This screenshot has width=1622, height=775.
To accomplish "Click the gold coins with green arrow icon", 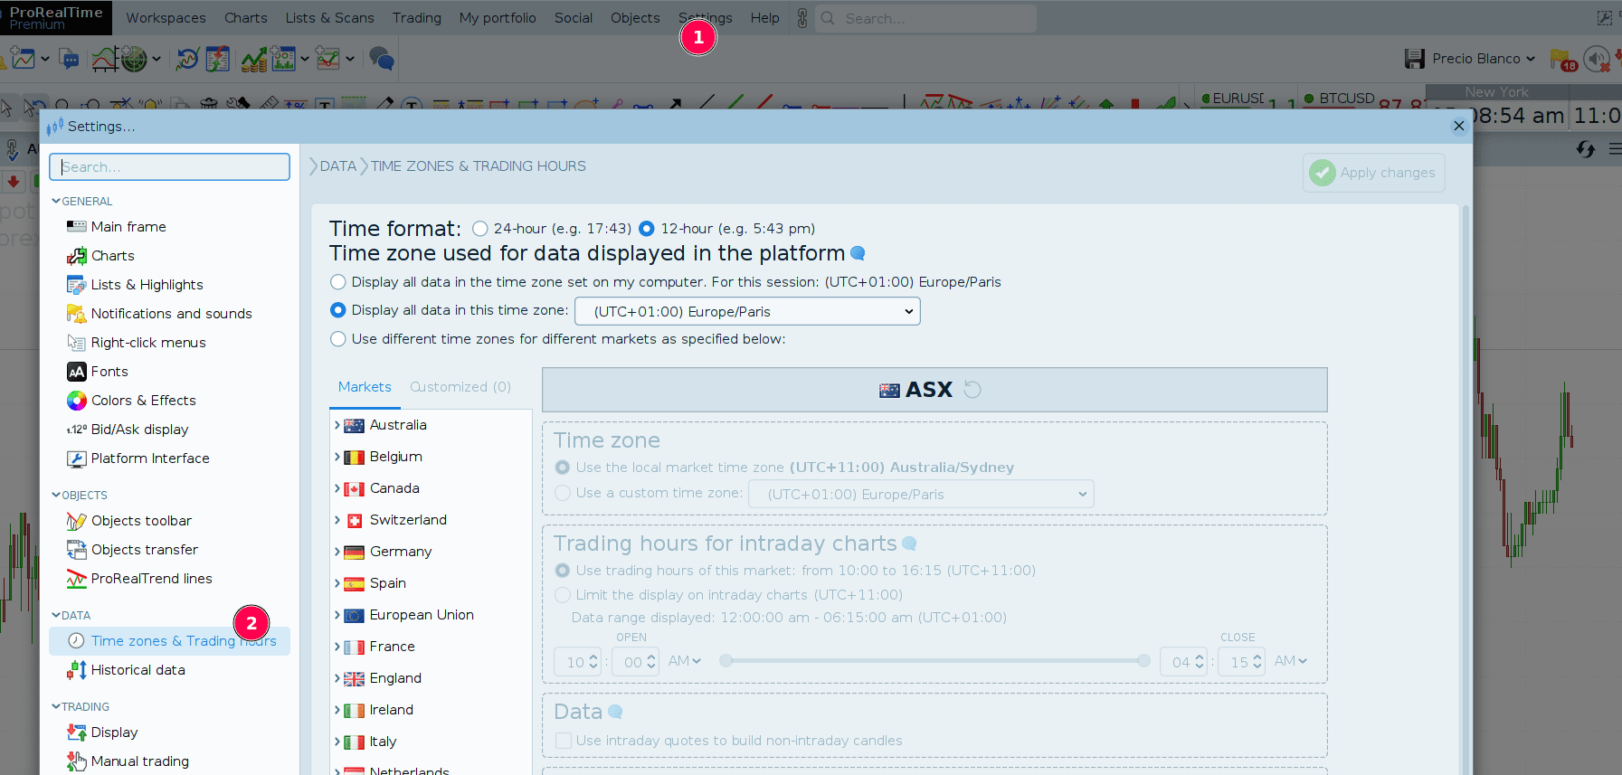I will point(253,59).
